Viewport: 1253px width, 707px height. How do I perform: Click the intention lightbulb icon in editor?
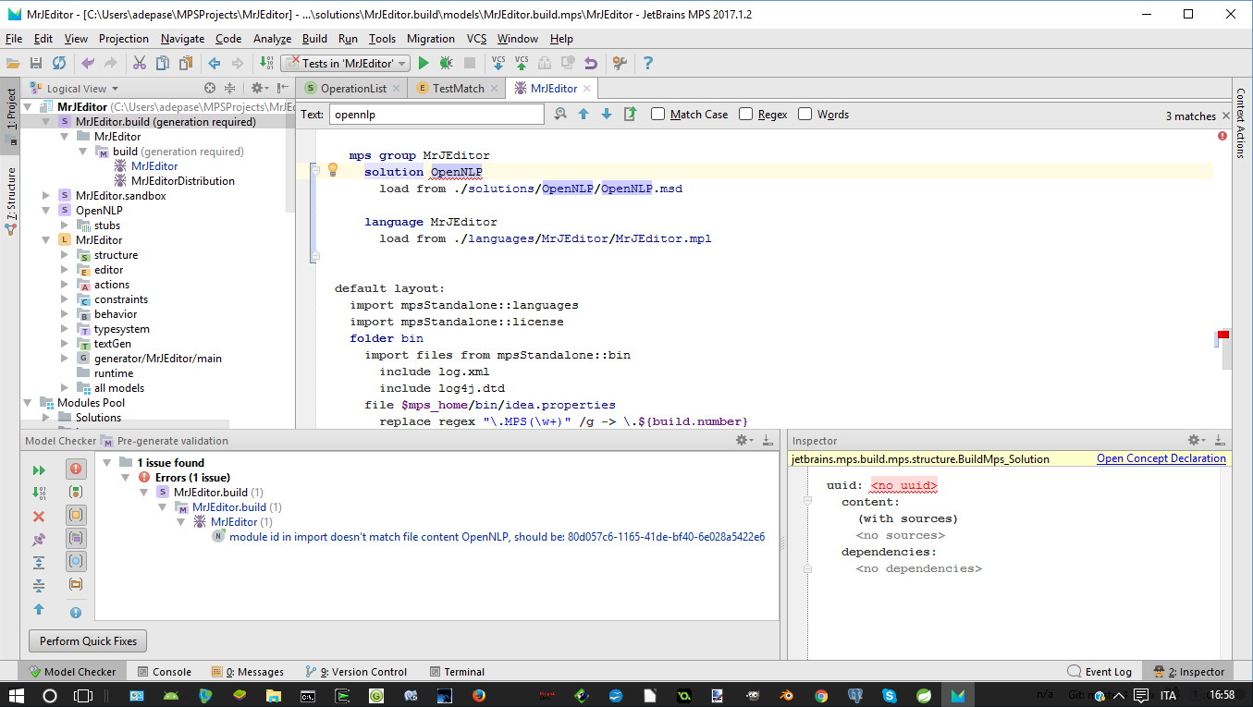(334, 170)
